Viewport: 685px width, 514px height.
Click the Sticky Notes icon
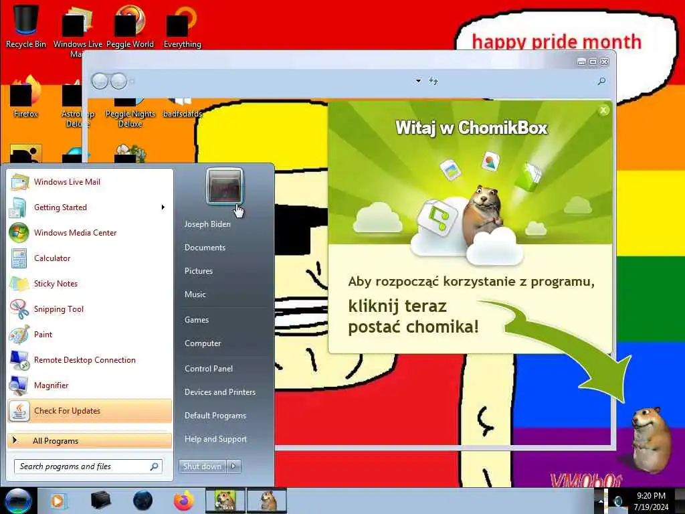click(x=19, y=283)
